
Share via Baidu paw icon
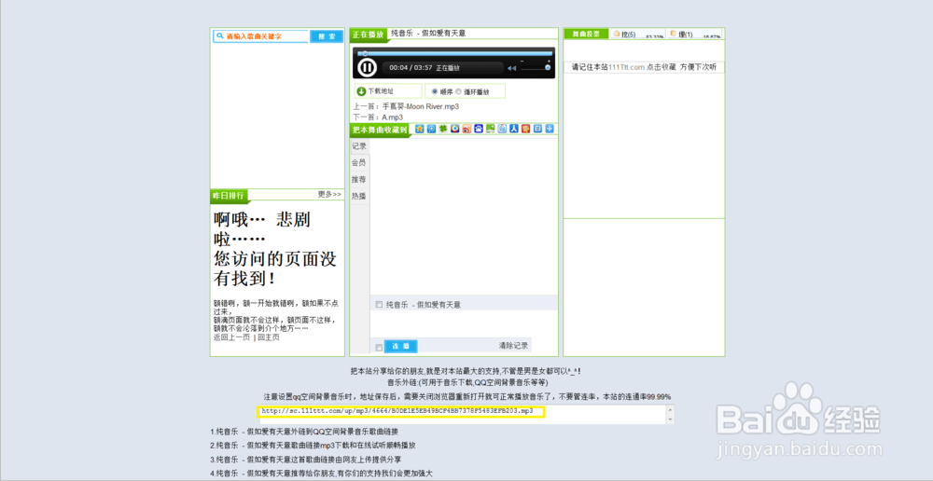coord(479,129)
